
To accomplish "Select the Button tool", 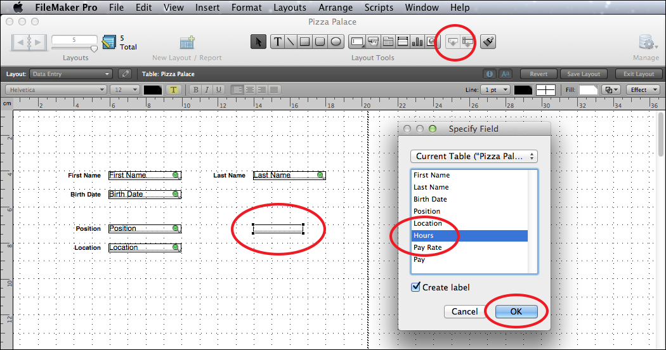I will click(373, 42).
